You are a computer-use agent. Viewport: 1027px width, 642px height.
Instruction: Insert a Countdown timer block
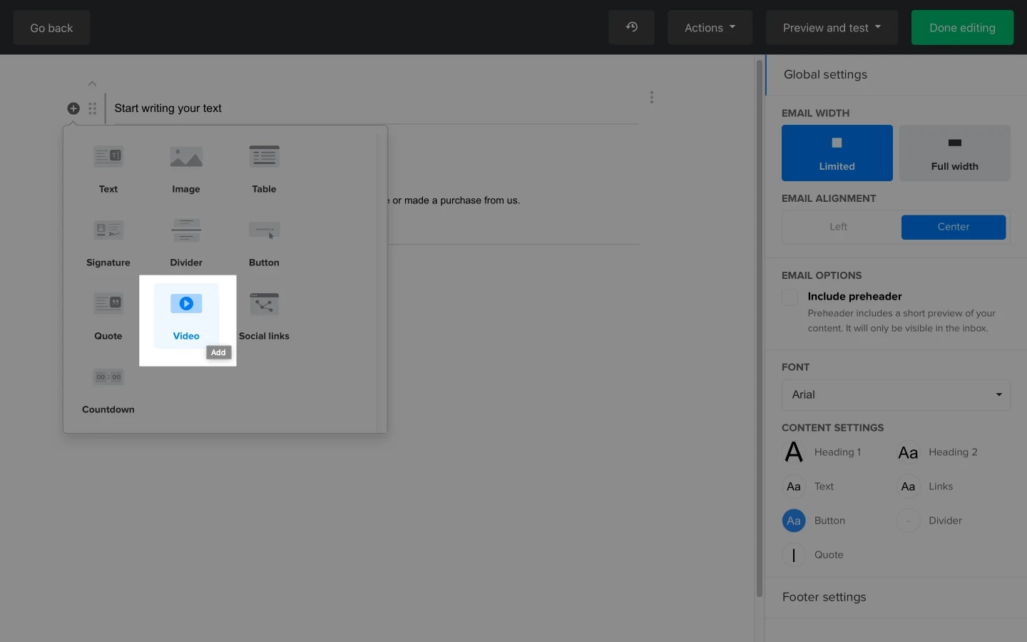pos(108,388)
